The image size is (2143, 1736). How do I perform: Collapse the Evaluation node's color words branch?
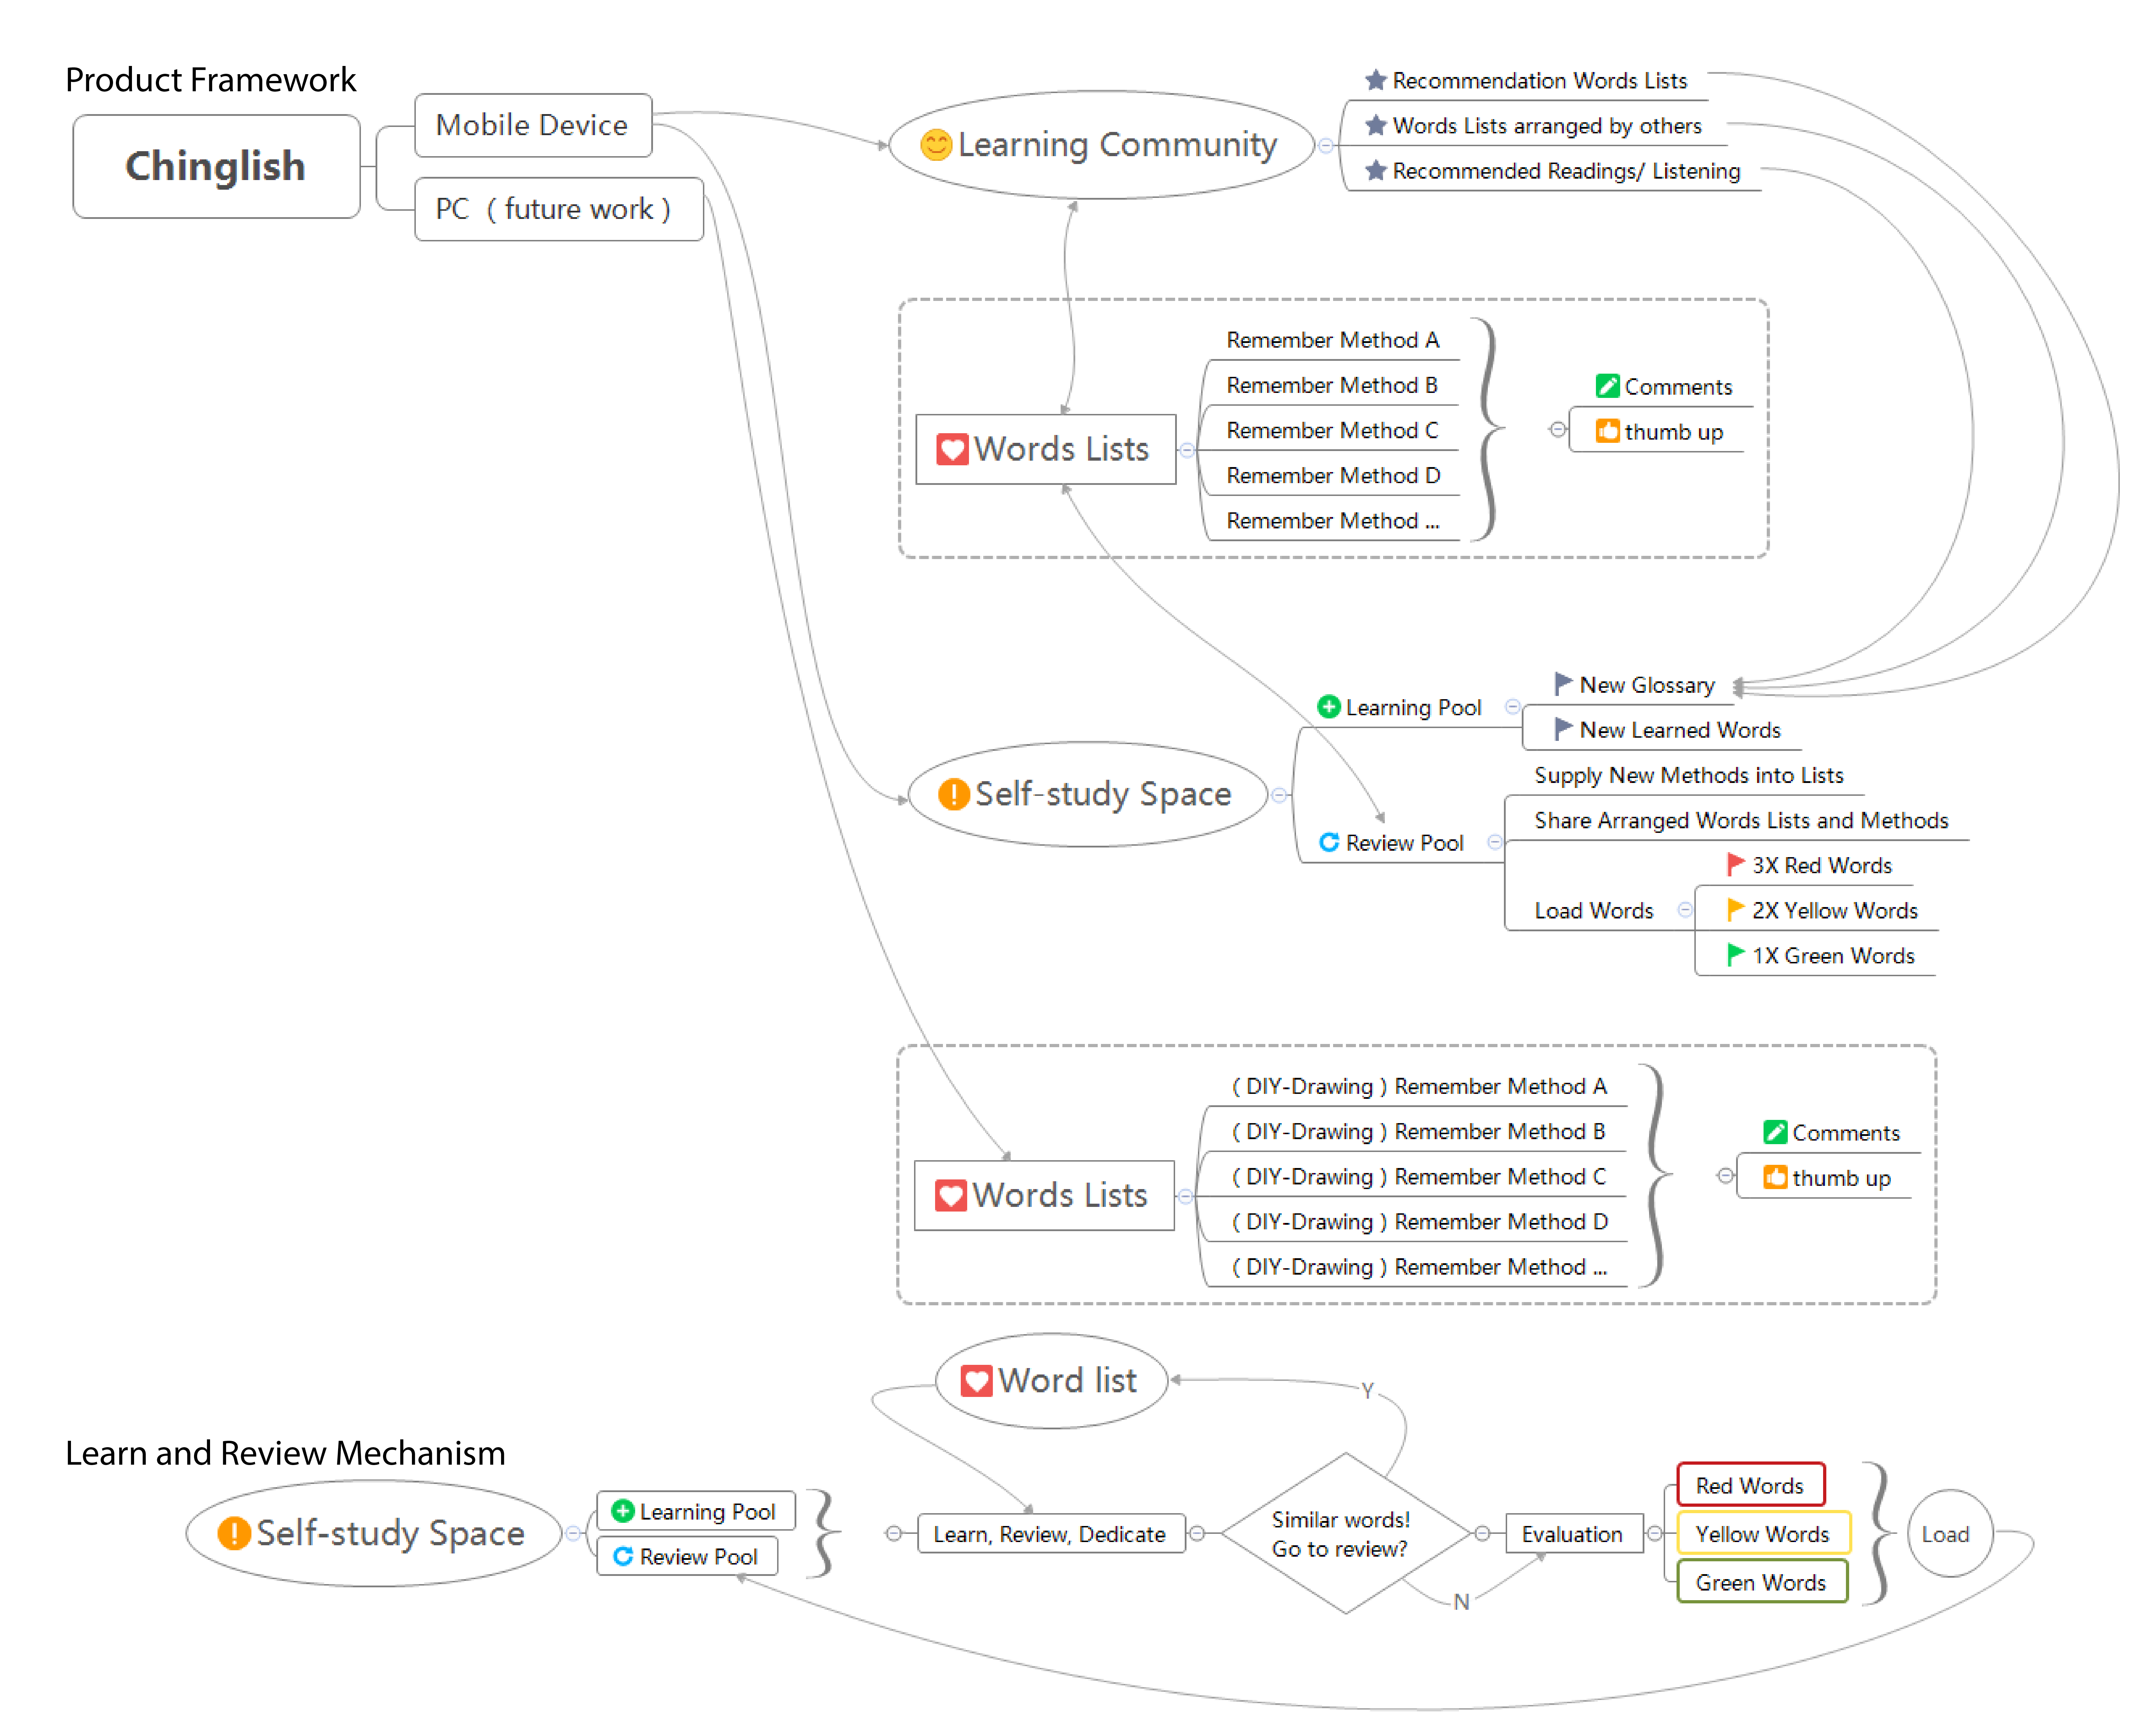pos(1655,1534)
